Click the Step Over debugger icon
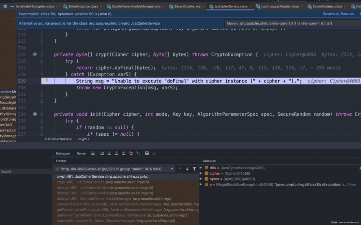The height and width of the screenshot is (225, 361). coord(102,153)
